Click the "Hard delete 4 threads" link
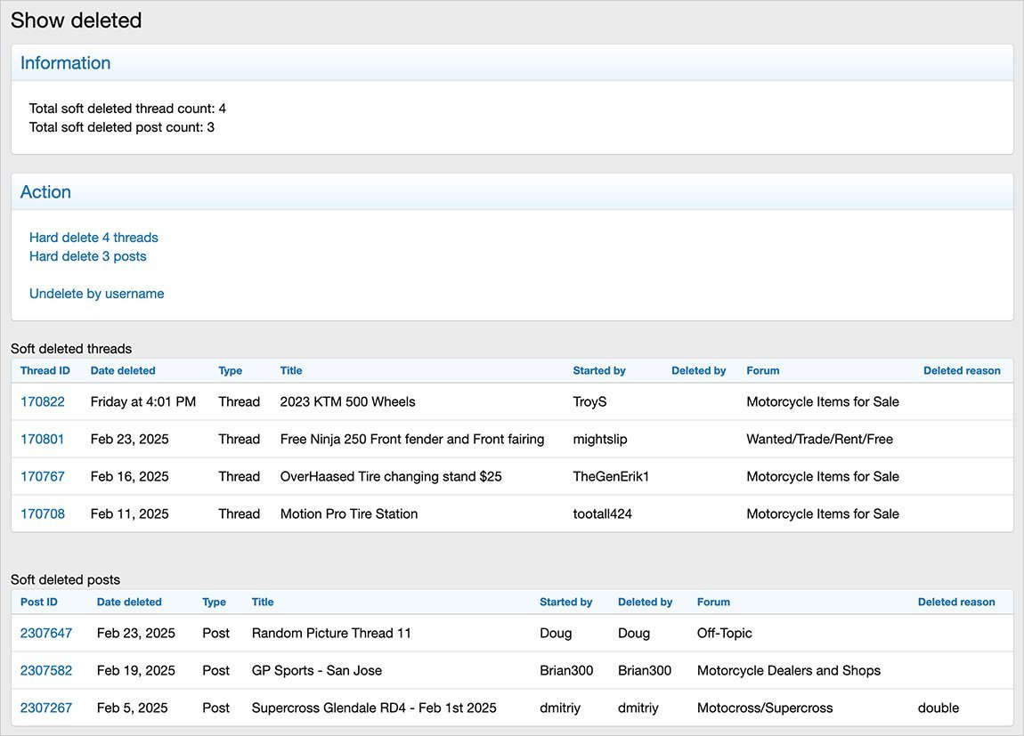This screenshot has width=1024, height=736. 93,238
